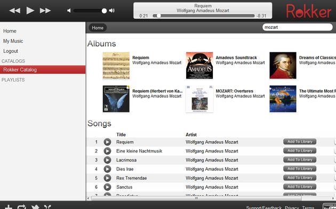The width and height of the screenshot is (336, 209).
Task: Click the low-volume speaker icon
Action: (69, 11)
